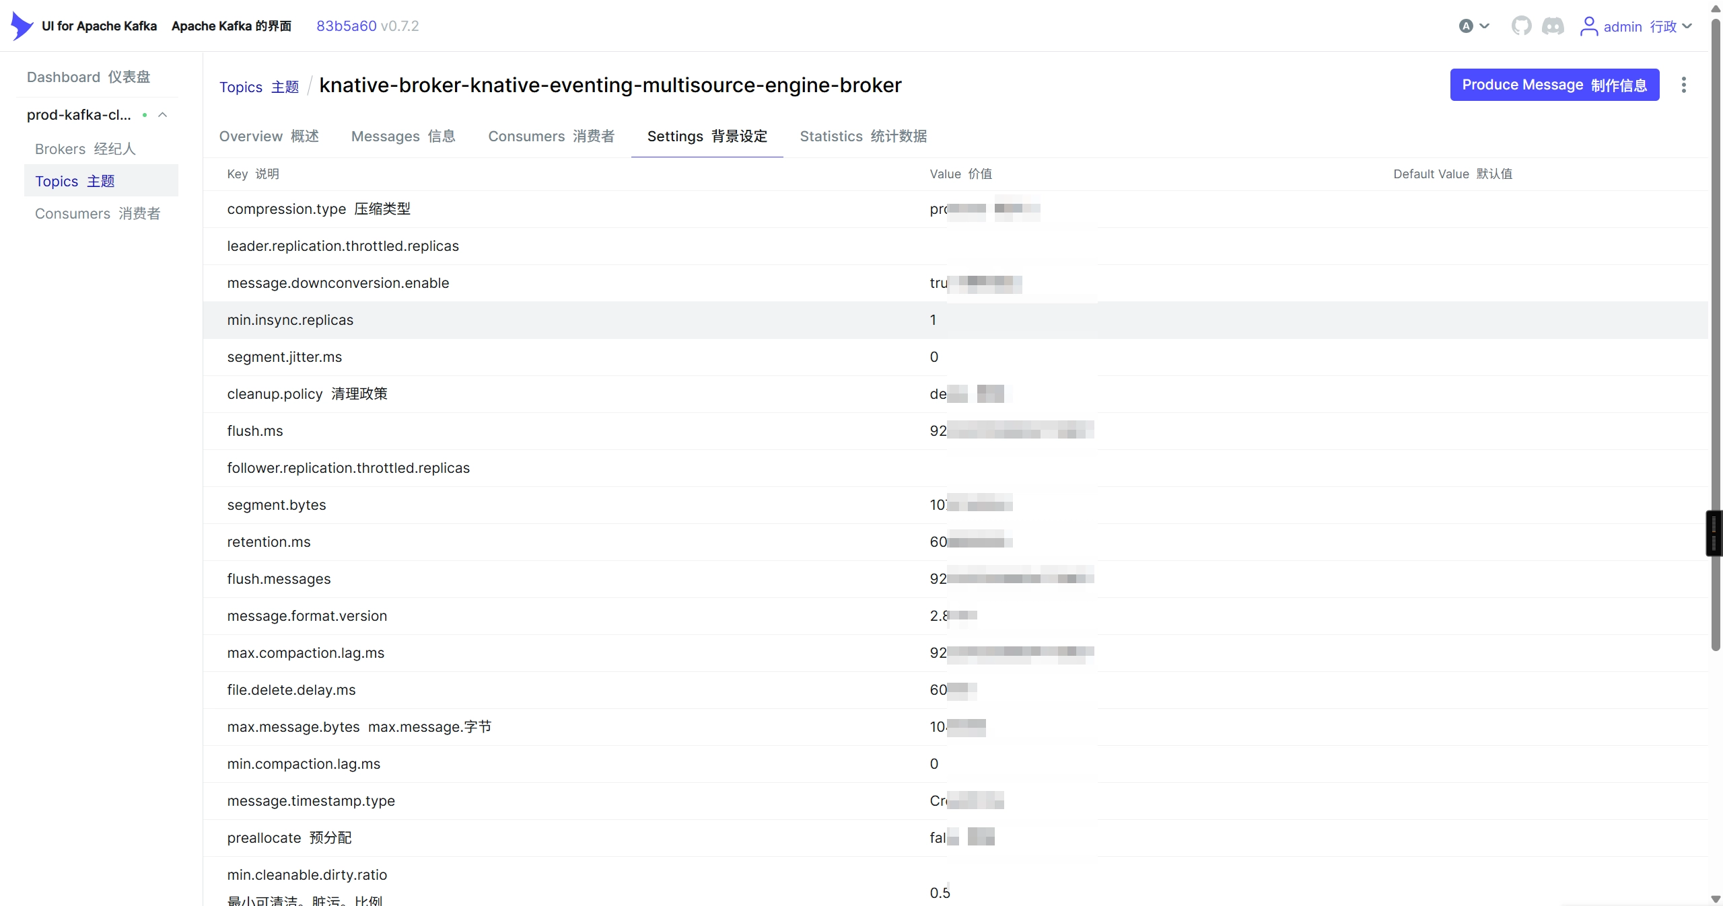Select the file.delete.delay.ms row
Screen dimensions: 1723x906
(956, 690)
